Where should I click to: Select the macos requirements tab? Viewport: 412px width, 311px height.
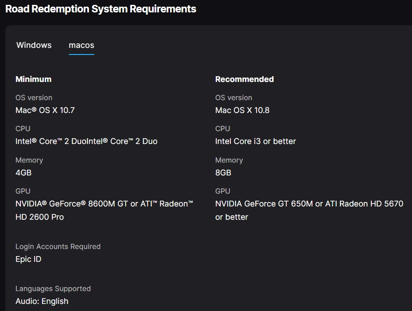click(x=82, y=45)
